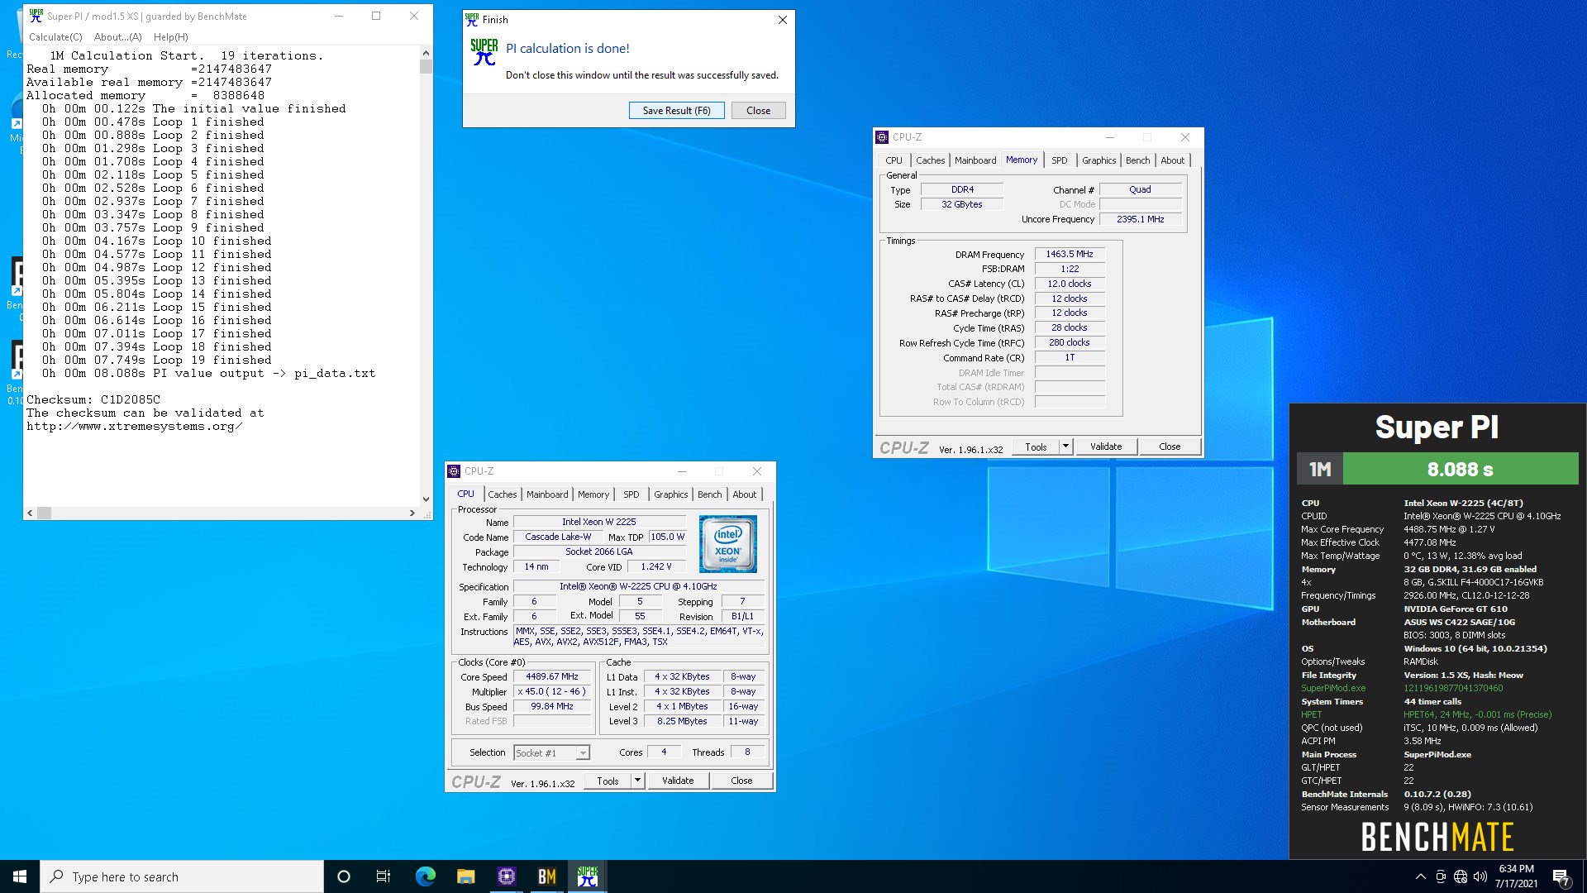Click PI calculation is done message
The height and width of the screenshot is (893, 1587).
point(568,49)
